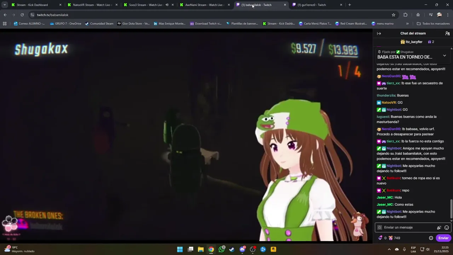Click the taskbar microphone icon
This screenshot has width=453, height=255.
coord(405,249)
